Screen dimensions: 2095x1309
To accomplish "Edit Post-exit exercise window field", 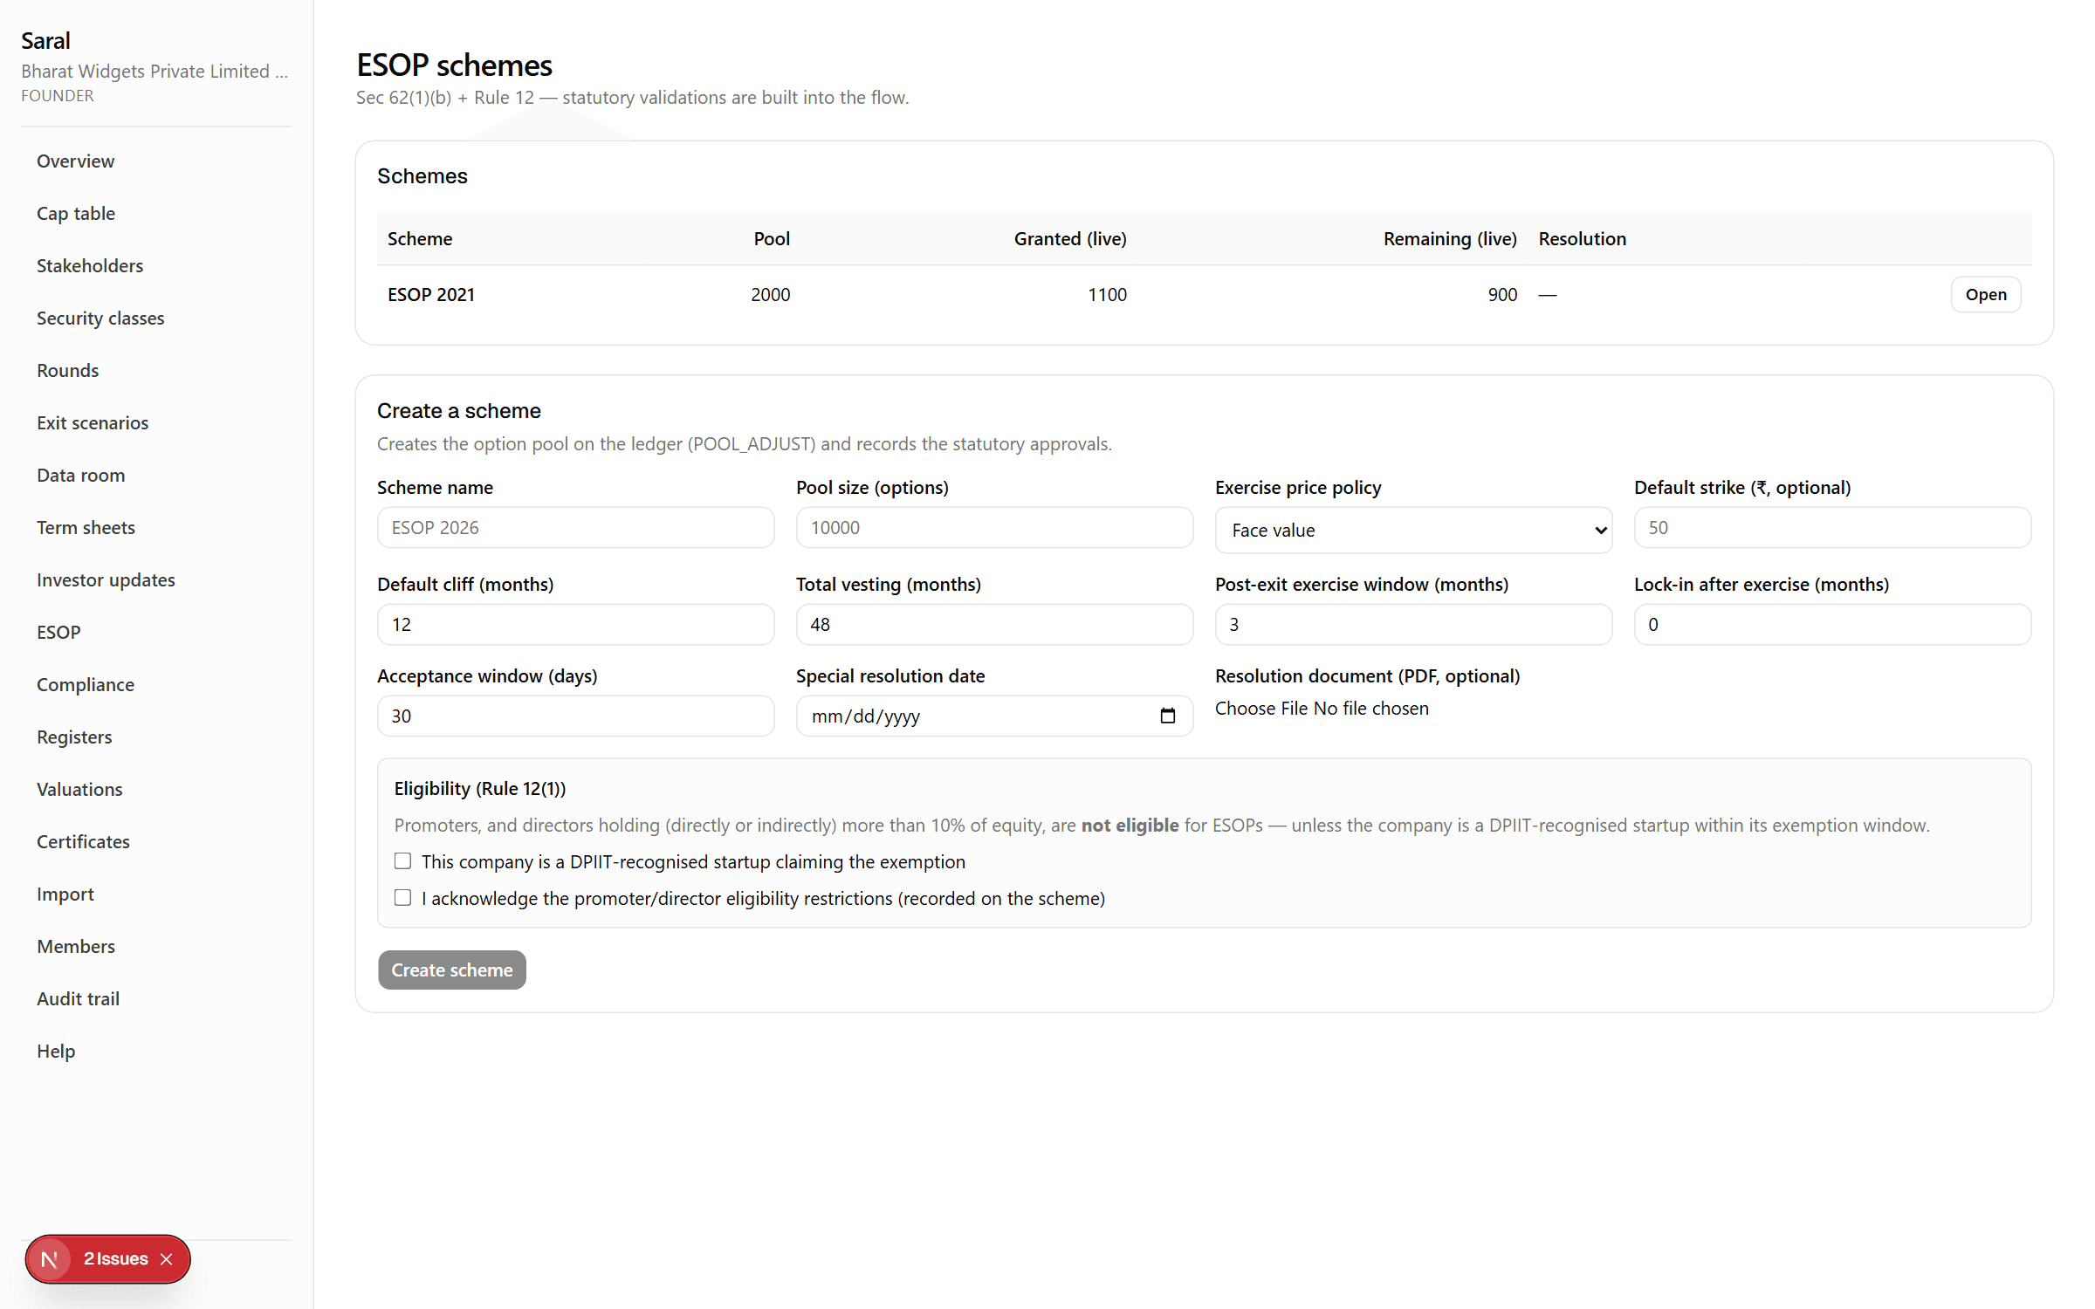I will point(1413,624).
